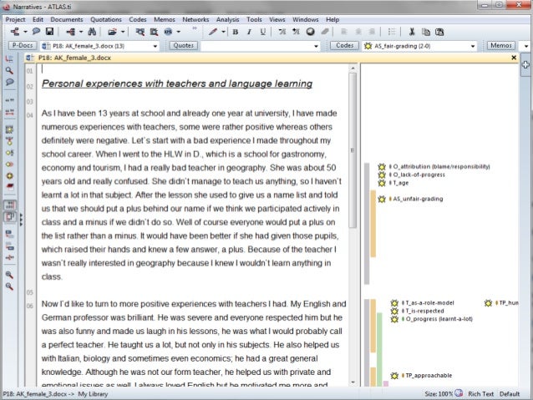Select the TP_approachable code in margin

click(429, 376)
